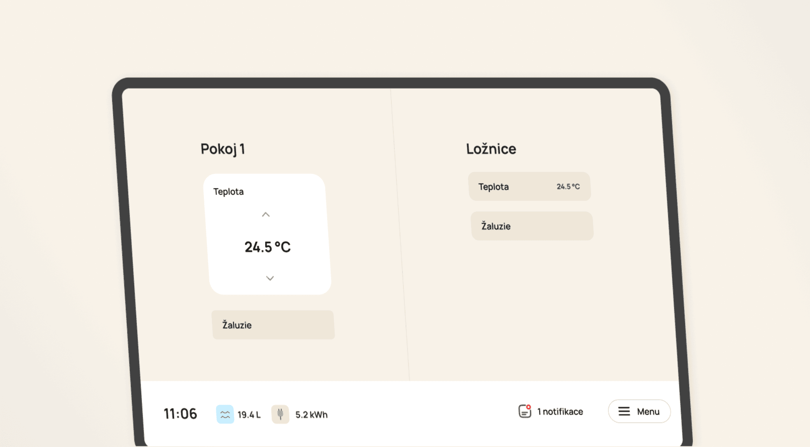Viewport: 810px width, 447px height.
Task: Click the Pokoj 1 room heading
Action: (x=223, y=149)
